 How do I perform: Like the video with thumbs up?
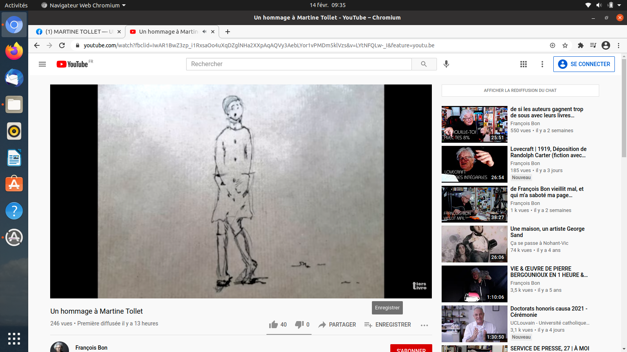[x=274, y=325]
